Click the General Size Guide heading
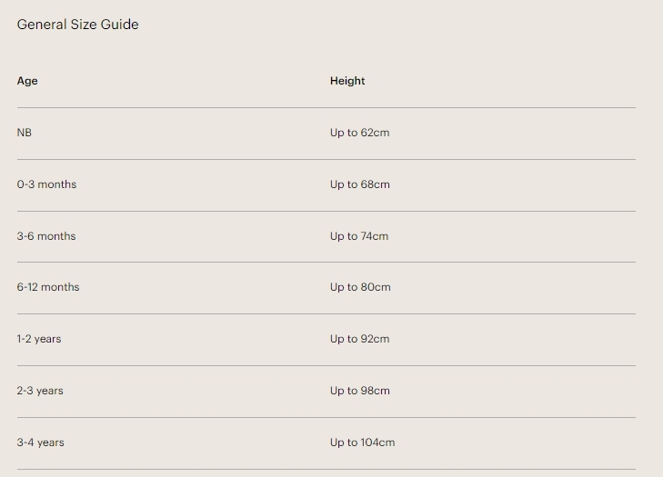This screenshot has height=477, width=663. point(78,25)
